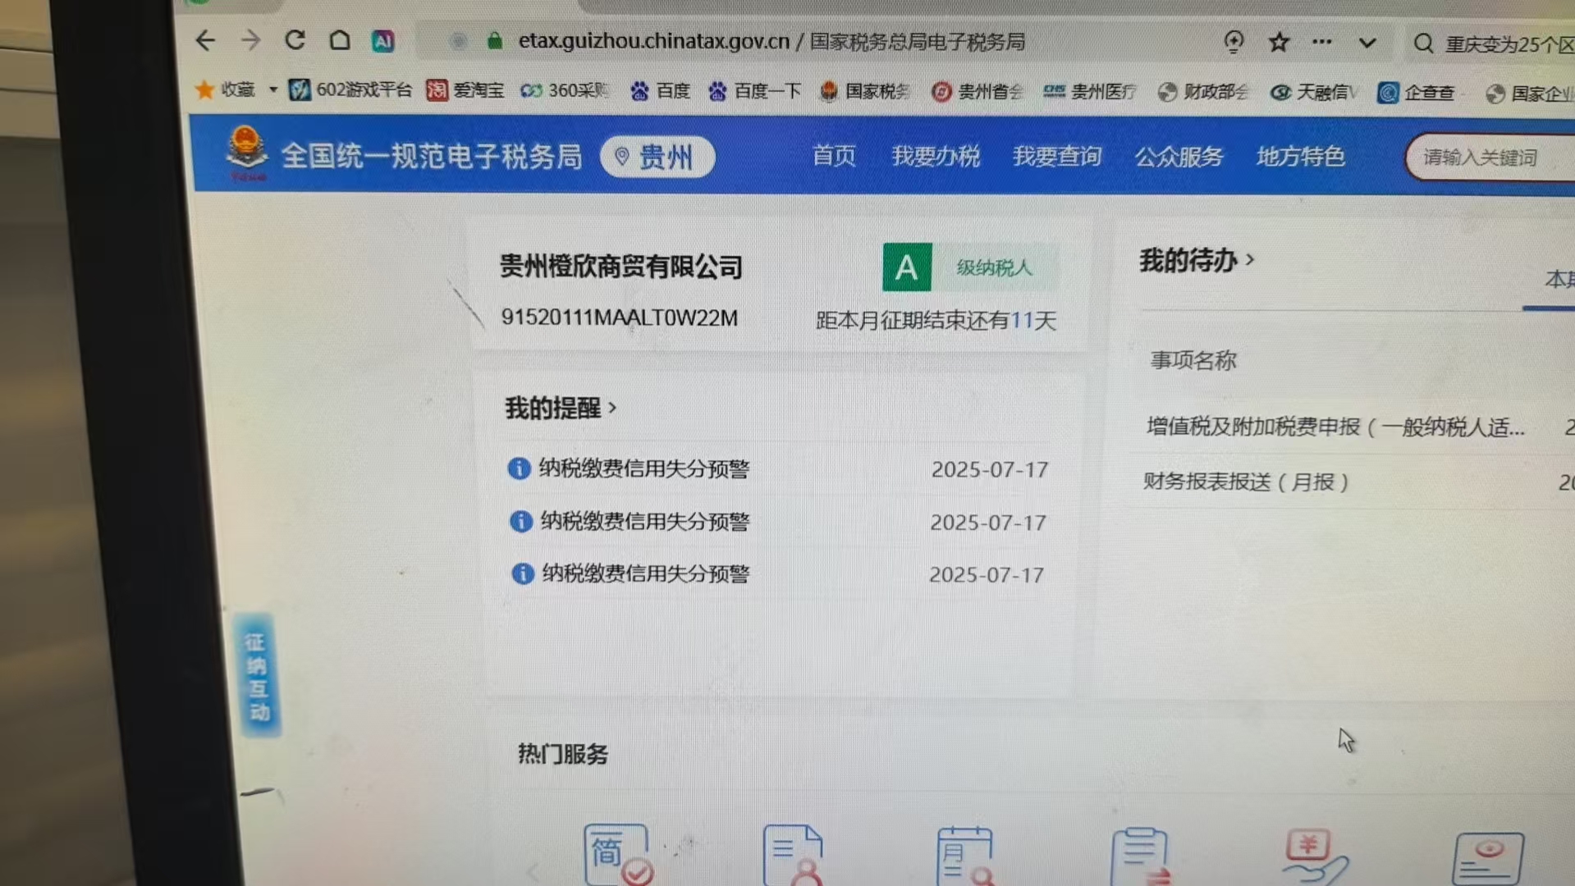Image resolution: width=1575 pixels, height=886 pixels.
Task: Click the 贵州 region selector button
Action: tap(657, 157)
